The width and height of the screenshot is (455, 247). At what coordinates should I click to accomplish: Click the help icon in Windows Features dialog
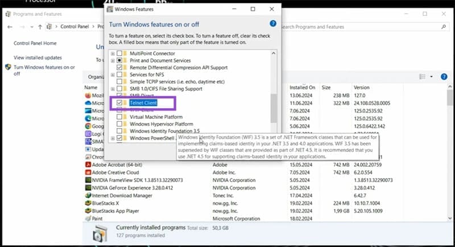click(x=273, y=23)
